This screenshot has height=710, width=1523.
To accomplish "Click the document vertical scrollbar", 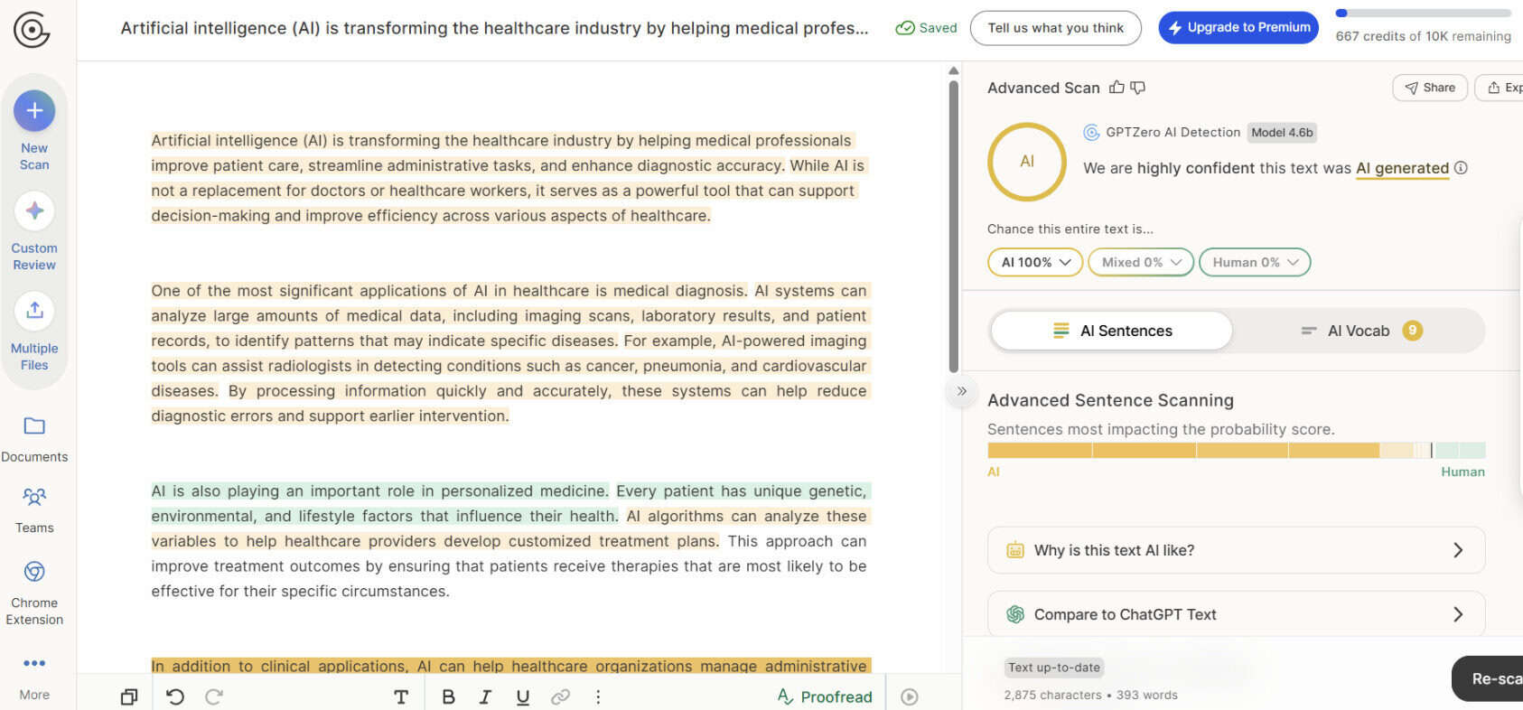I will pyautogui.click(x=953, y=226).
